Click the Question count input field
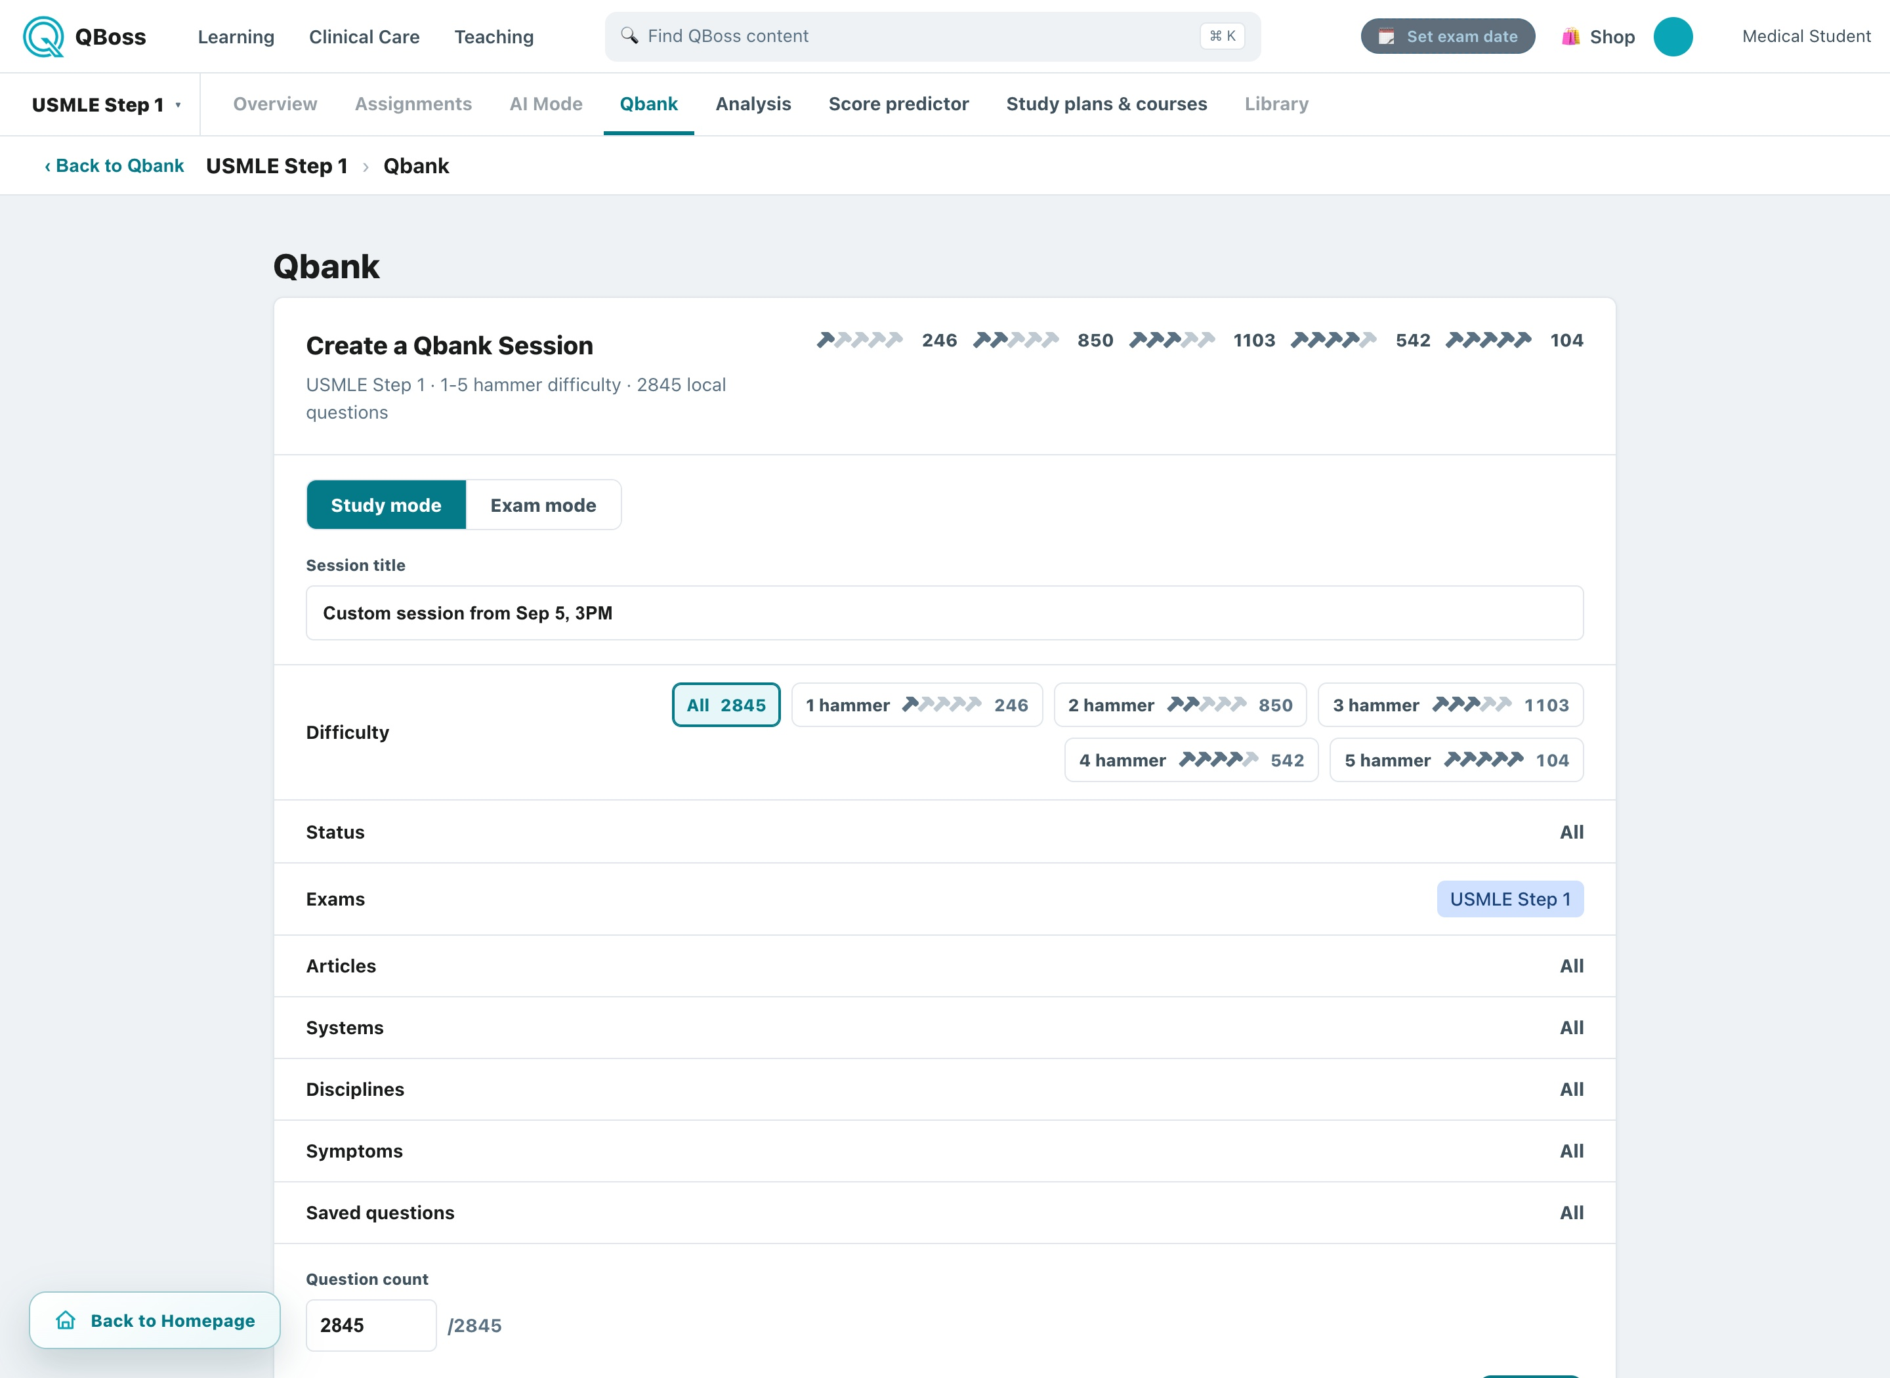Image resolution: width=1890 pixels, height=1378 pixels. pyautogui.click(x=371, y=1326)
